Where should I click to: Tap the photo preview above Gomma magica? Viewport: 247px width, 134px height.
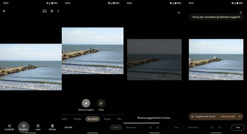point(93,51)
